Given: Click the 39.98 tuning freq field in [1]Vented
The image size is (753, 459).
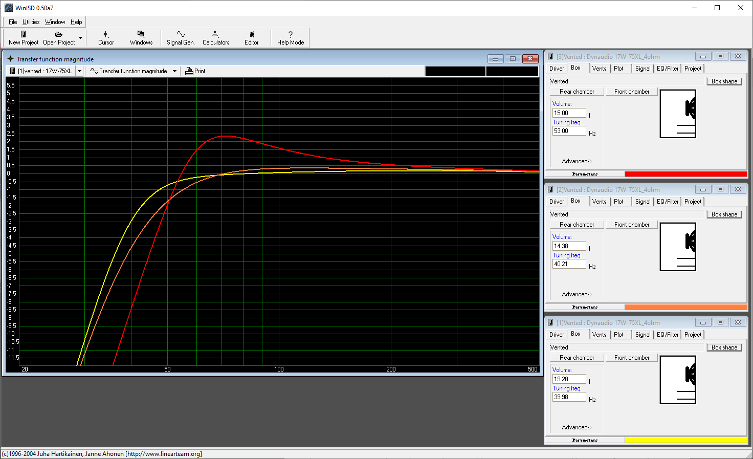Looking at the screenshot, I should click(x=569, y=397).
